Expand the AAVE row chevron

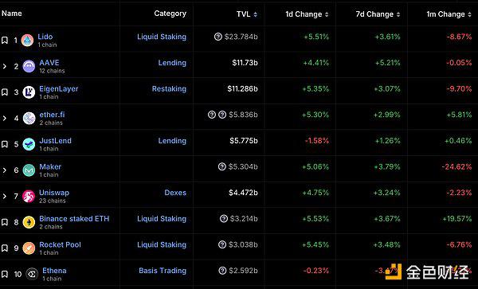[5, 66]
